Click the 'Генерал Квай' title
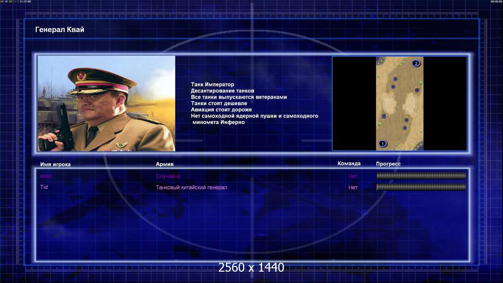 59,30
